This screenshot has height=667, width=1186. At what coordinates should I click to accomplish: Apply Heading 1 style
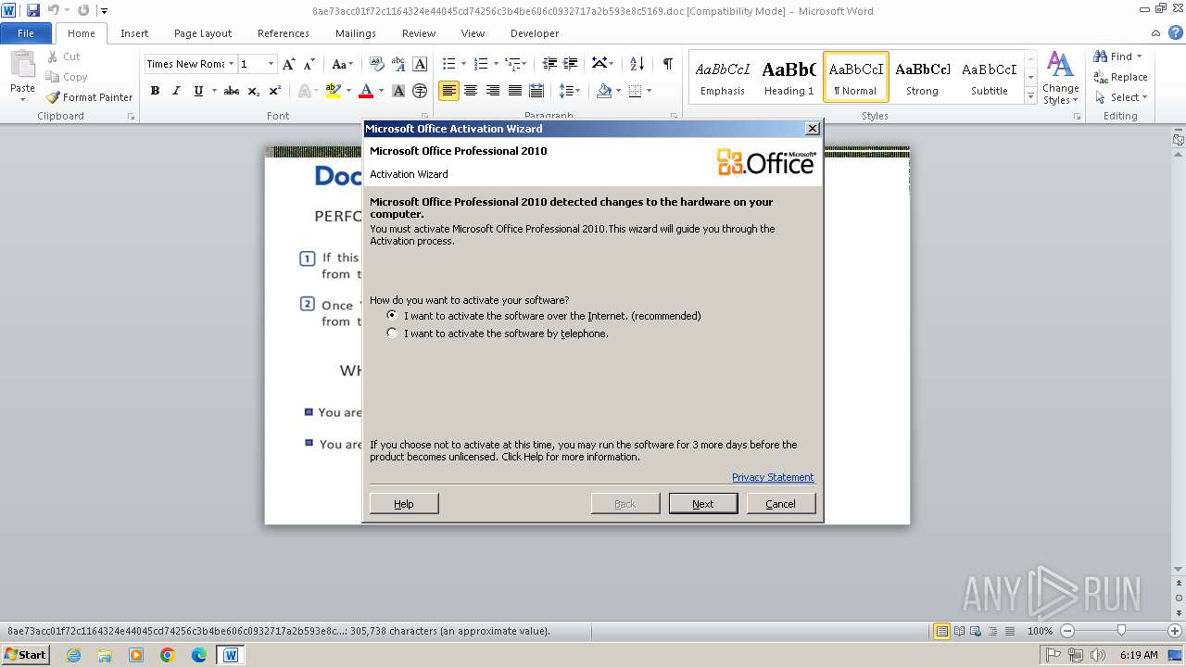click(x=789, y=77)
